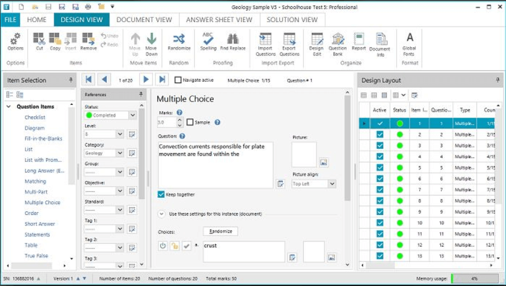The height and width of the screenshot is (286, 506).
Task: Open the Objective dropdown
Action: click(120, 191)
